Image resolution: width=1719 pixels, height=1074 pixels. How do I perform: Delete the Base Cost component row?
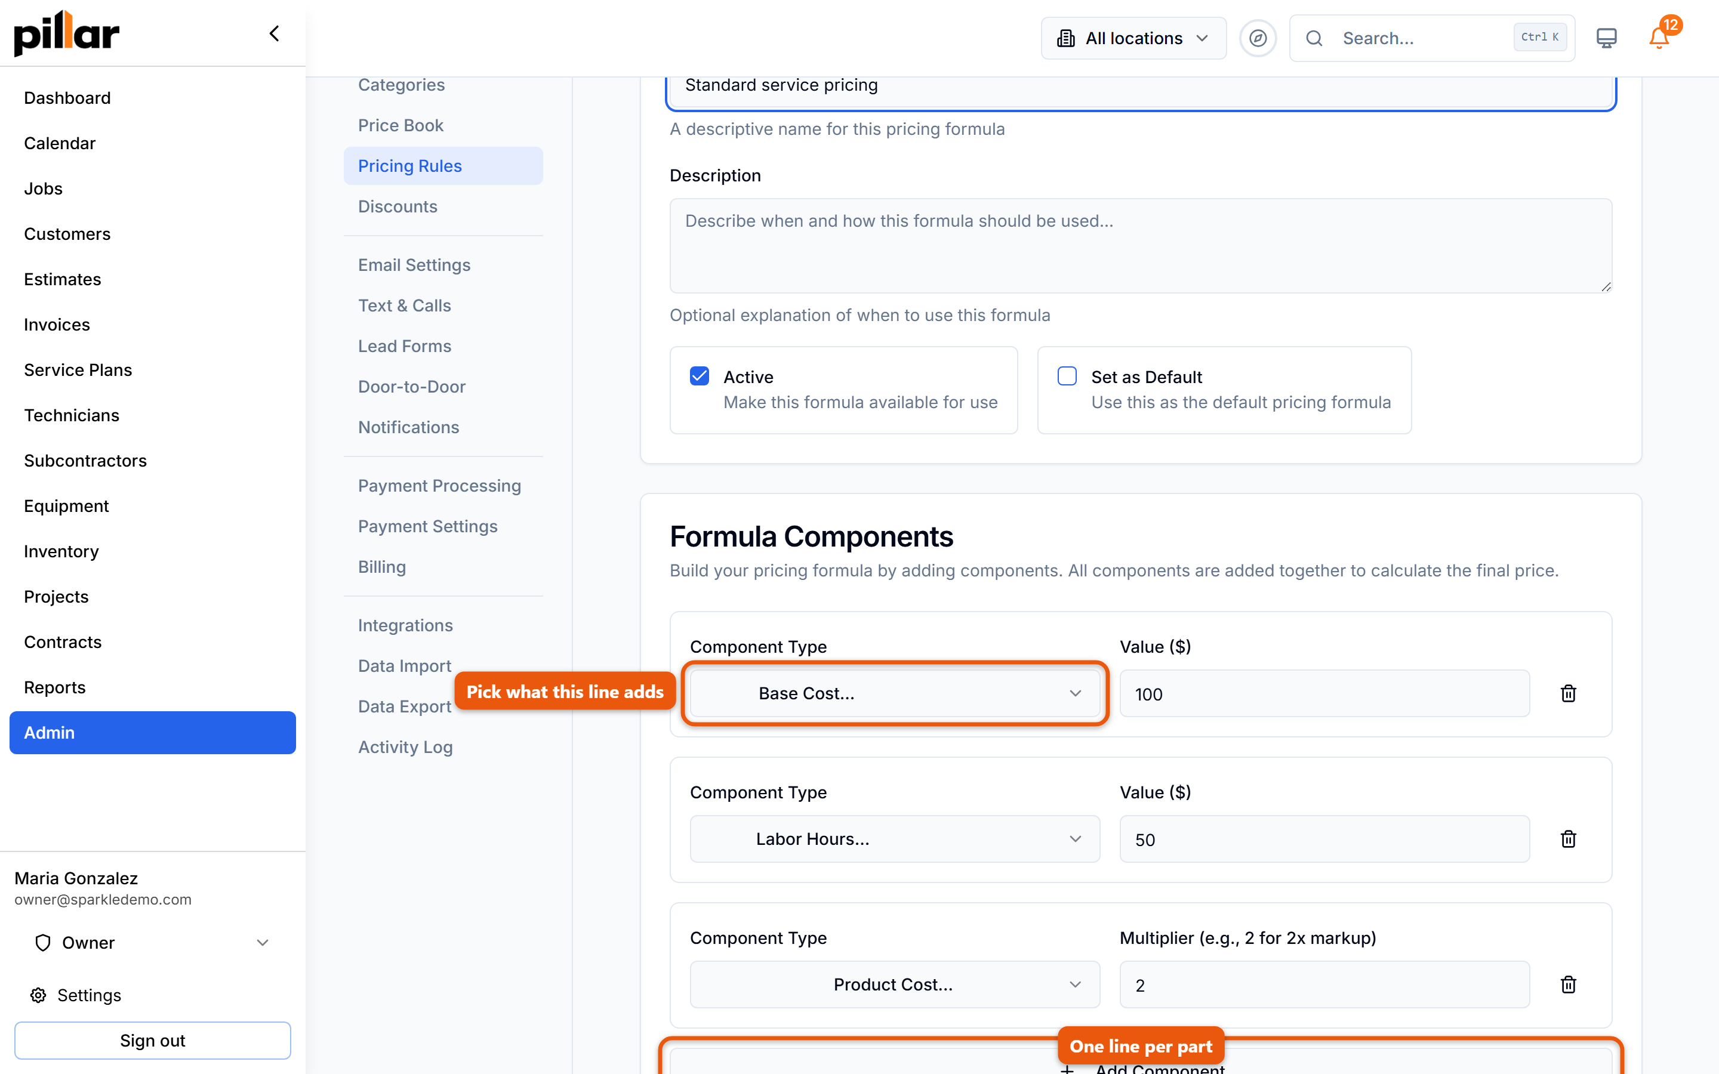(1569, 693)
